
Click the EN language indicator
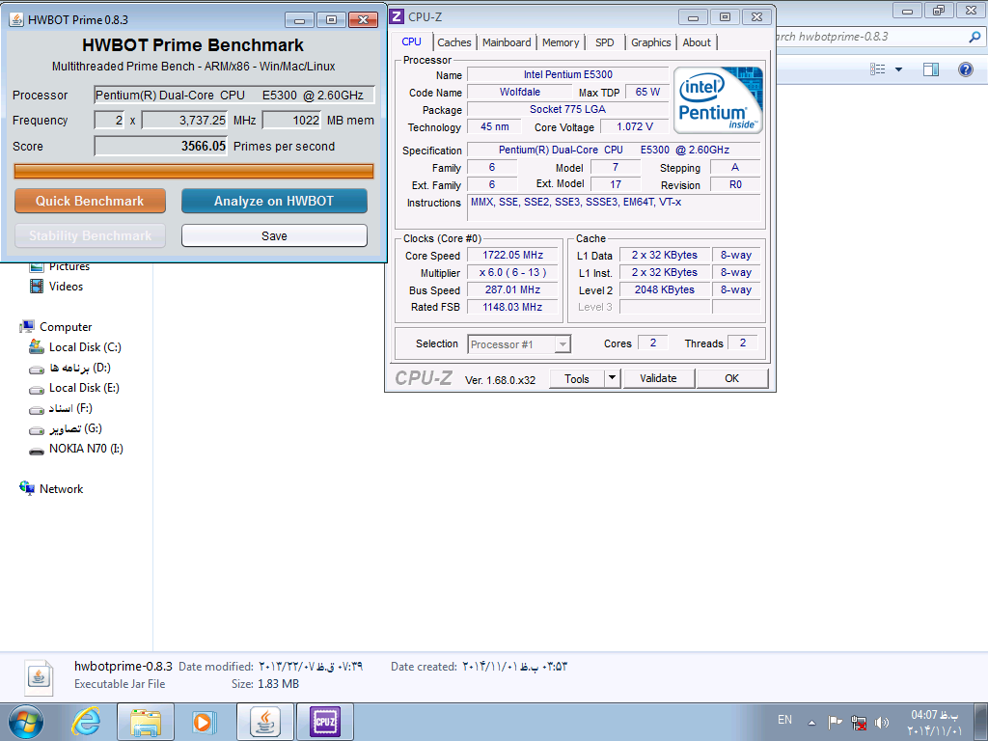click(x=784, y=720)
